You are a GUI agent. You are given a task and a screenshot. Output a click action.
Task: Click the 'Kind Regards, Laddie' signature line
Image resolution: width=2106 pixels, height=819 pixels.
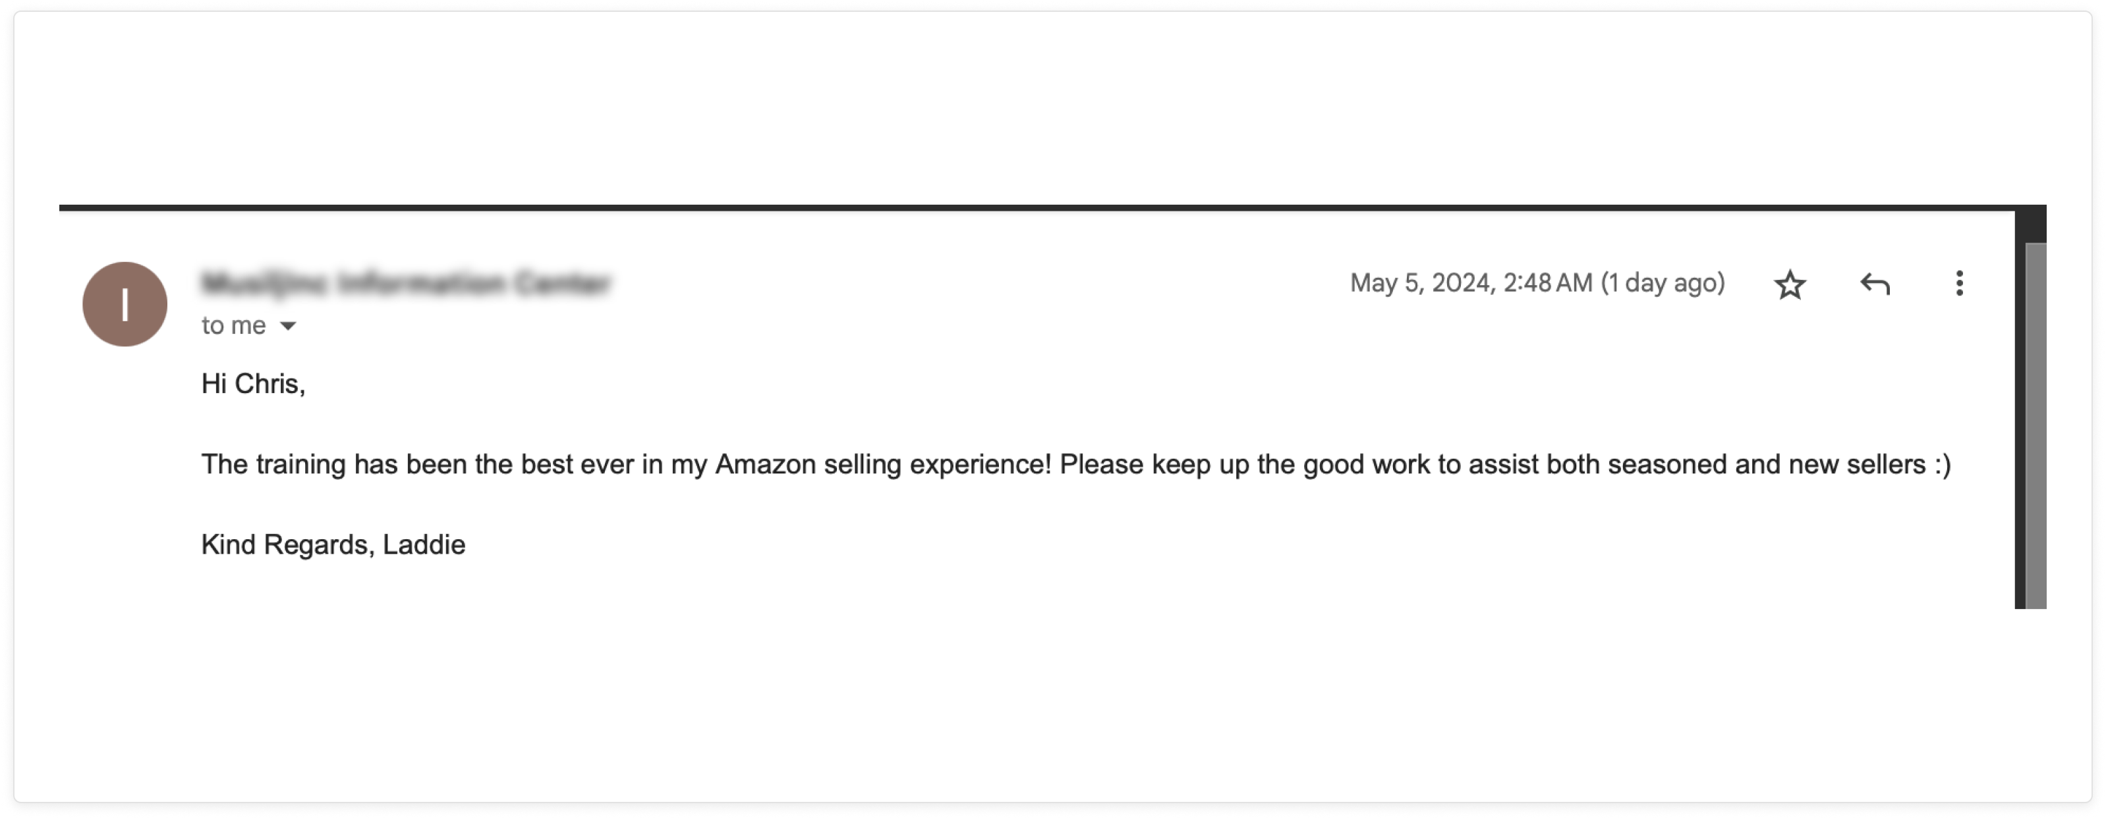pyautogui.click(x=333, y=544)
